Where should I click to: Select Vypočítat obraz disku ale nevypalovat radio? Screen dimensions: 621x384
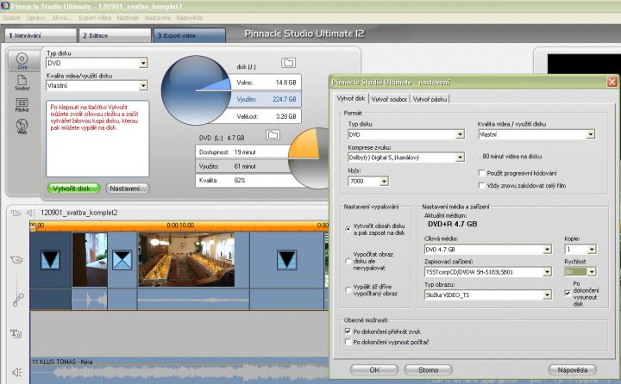pos(348,261)
